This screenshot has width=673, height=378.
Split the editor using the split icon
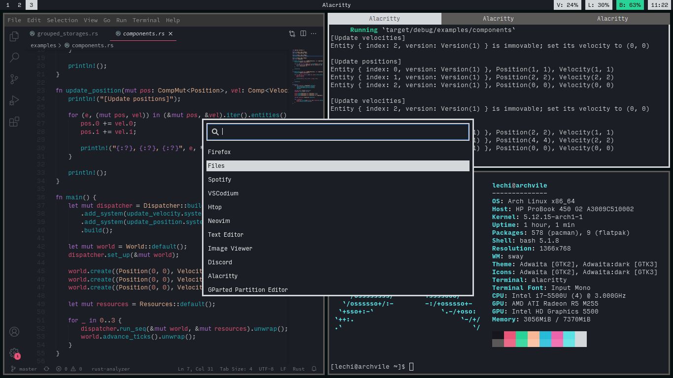(303, 33)
